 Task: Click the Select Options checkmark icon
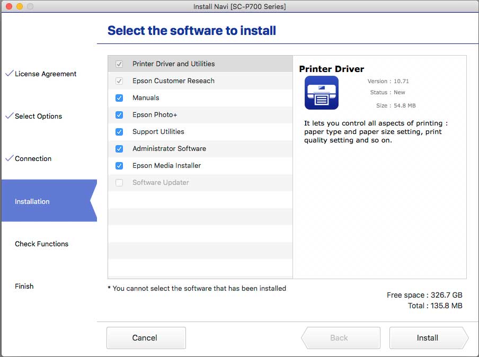10,116
